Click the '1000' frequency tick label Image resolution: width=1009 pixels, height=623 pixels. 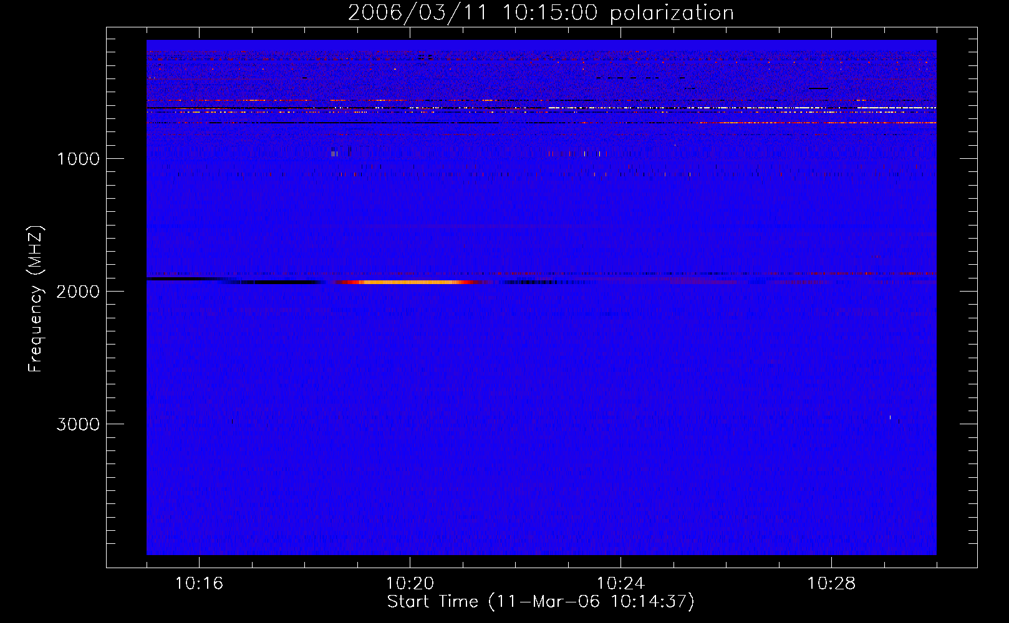click(78, 159)
